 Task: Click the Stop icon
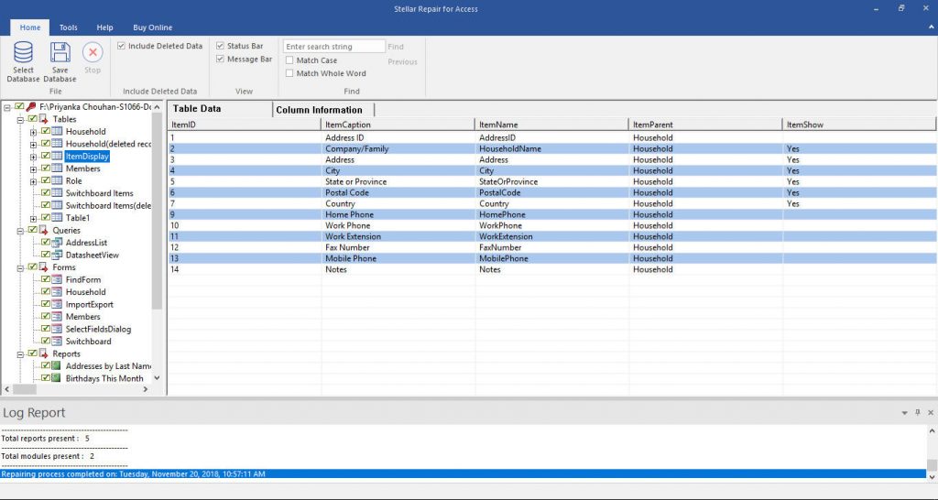93,52
